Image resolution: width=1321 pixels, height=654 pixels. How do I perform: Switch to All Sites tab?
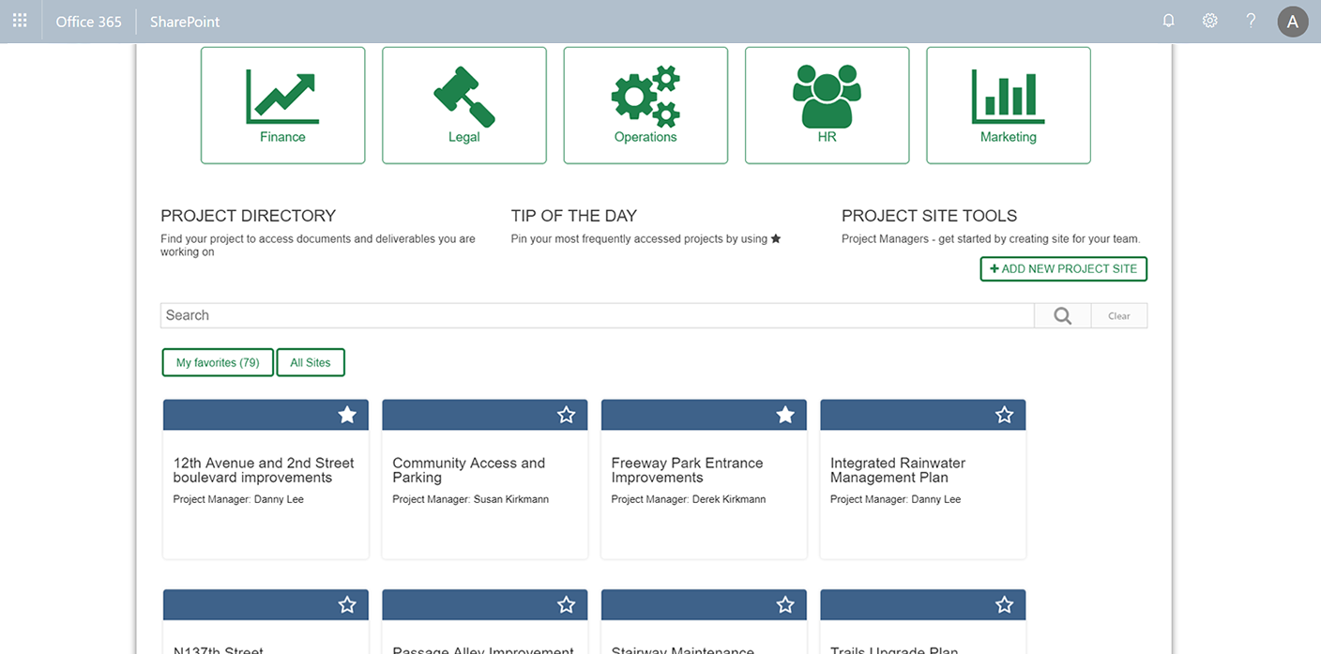(311, 362)
